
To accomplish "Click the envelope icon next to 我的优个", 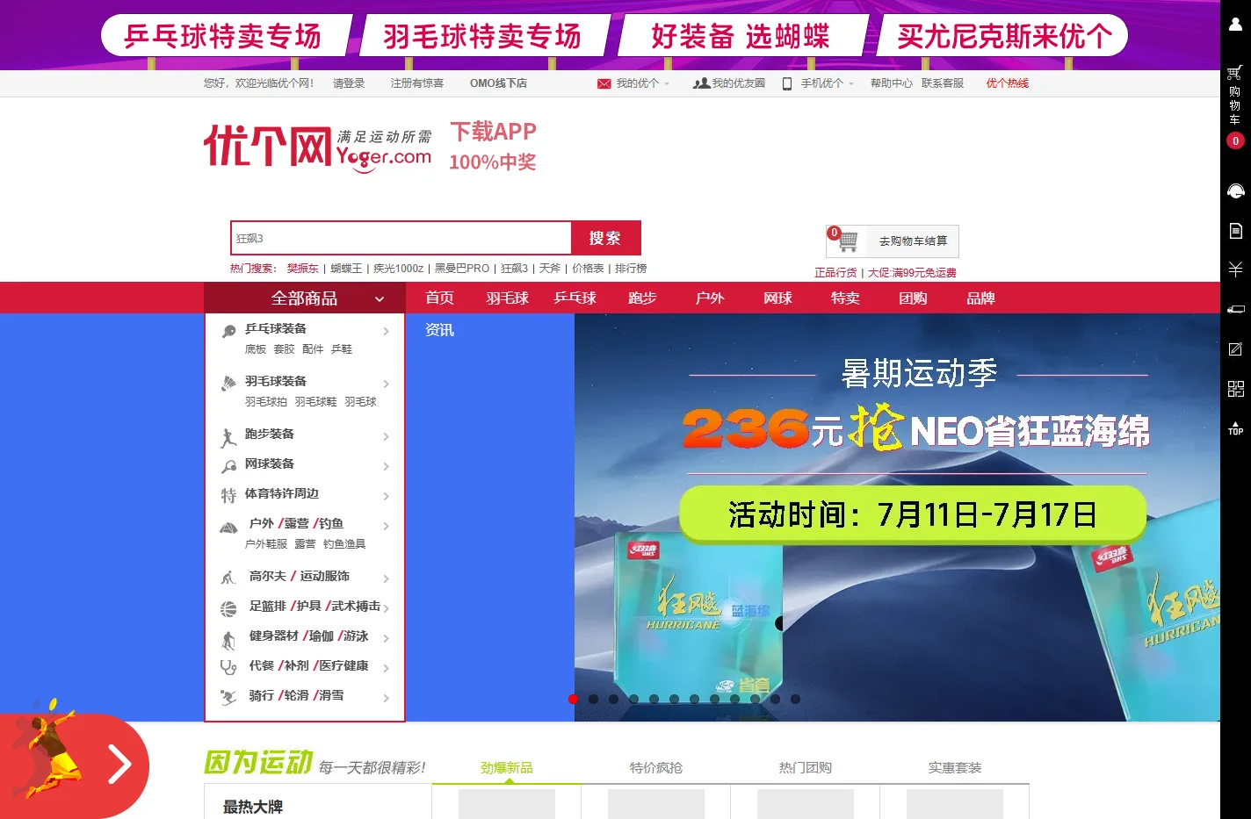I will 604,83.
